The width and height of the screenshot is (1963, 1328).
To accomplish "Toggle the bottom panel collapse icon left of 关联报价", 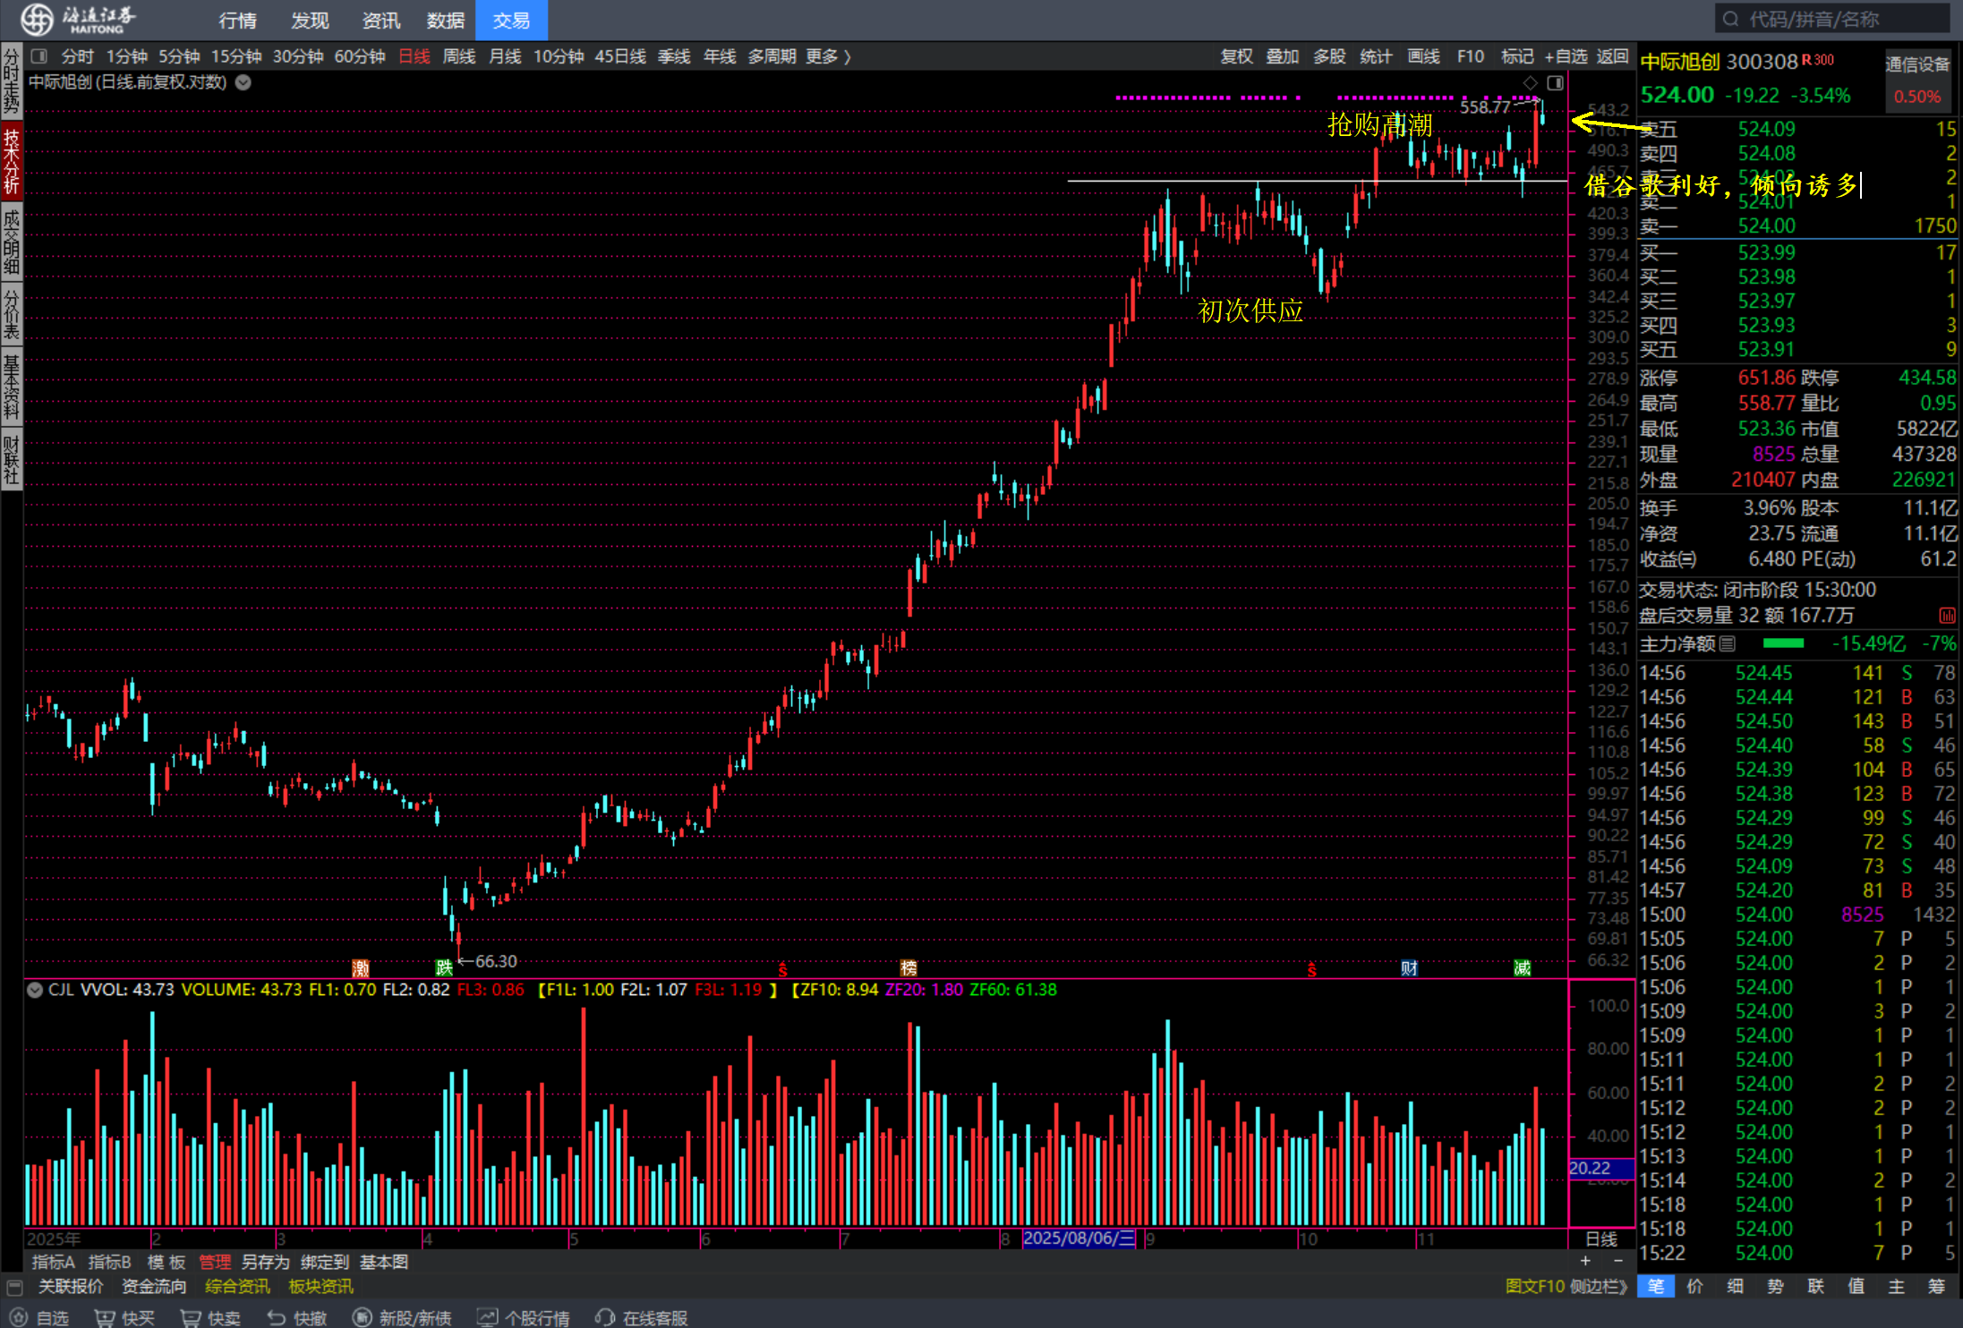I will pos(14,1287).
